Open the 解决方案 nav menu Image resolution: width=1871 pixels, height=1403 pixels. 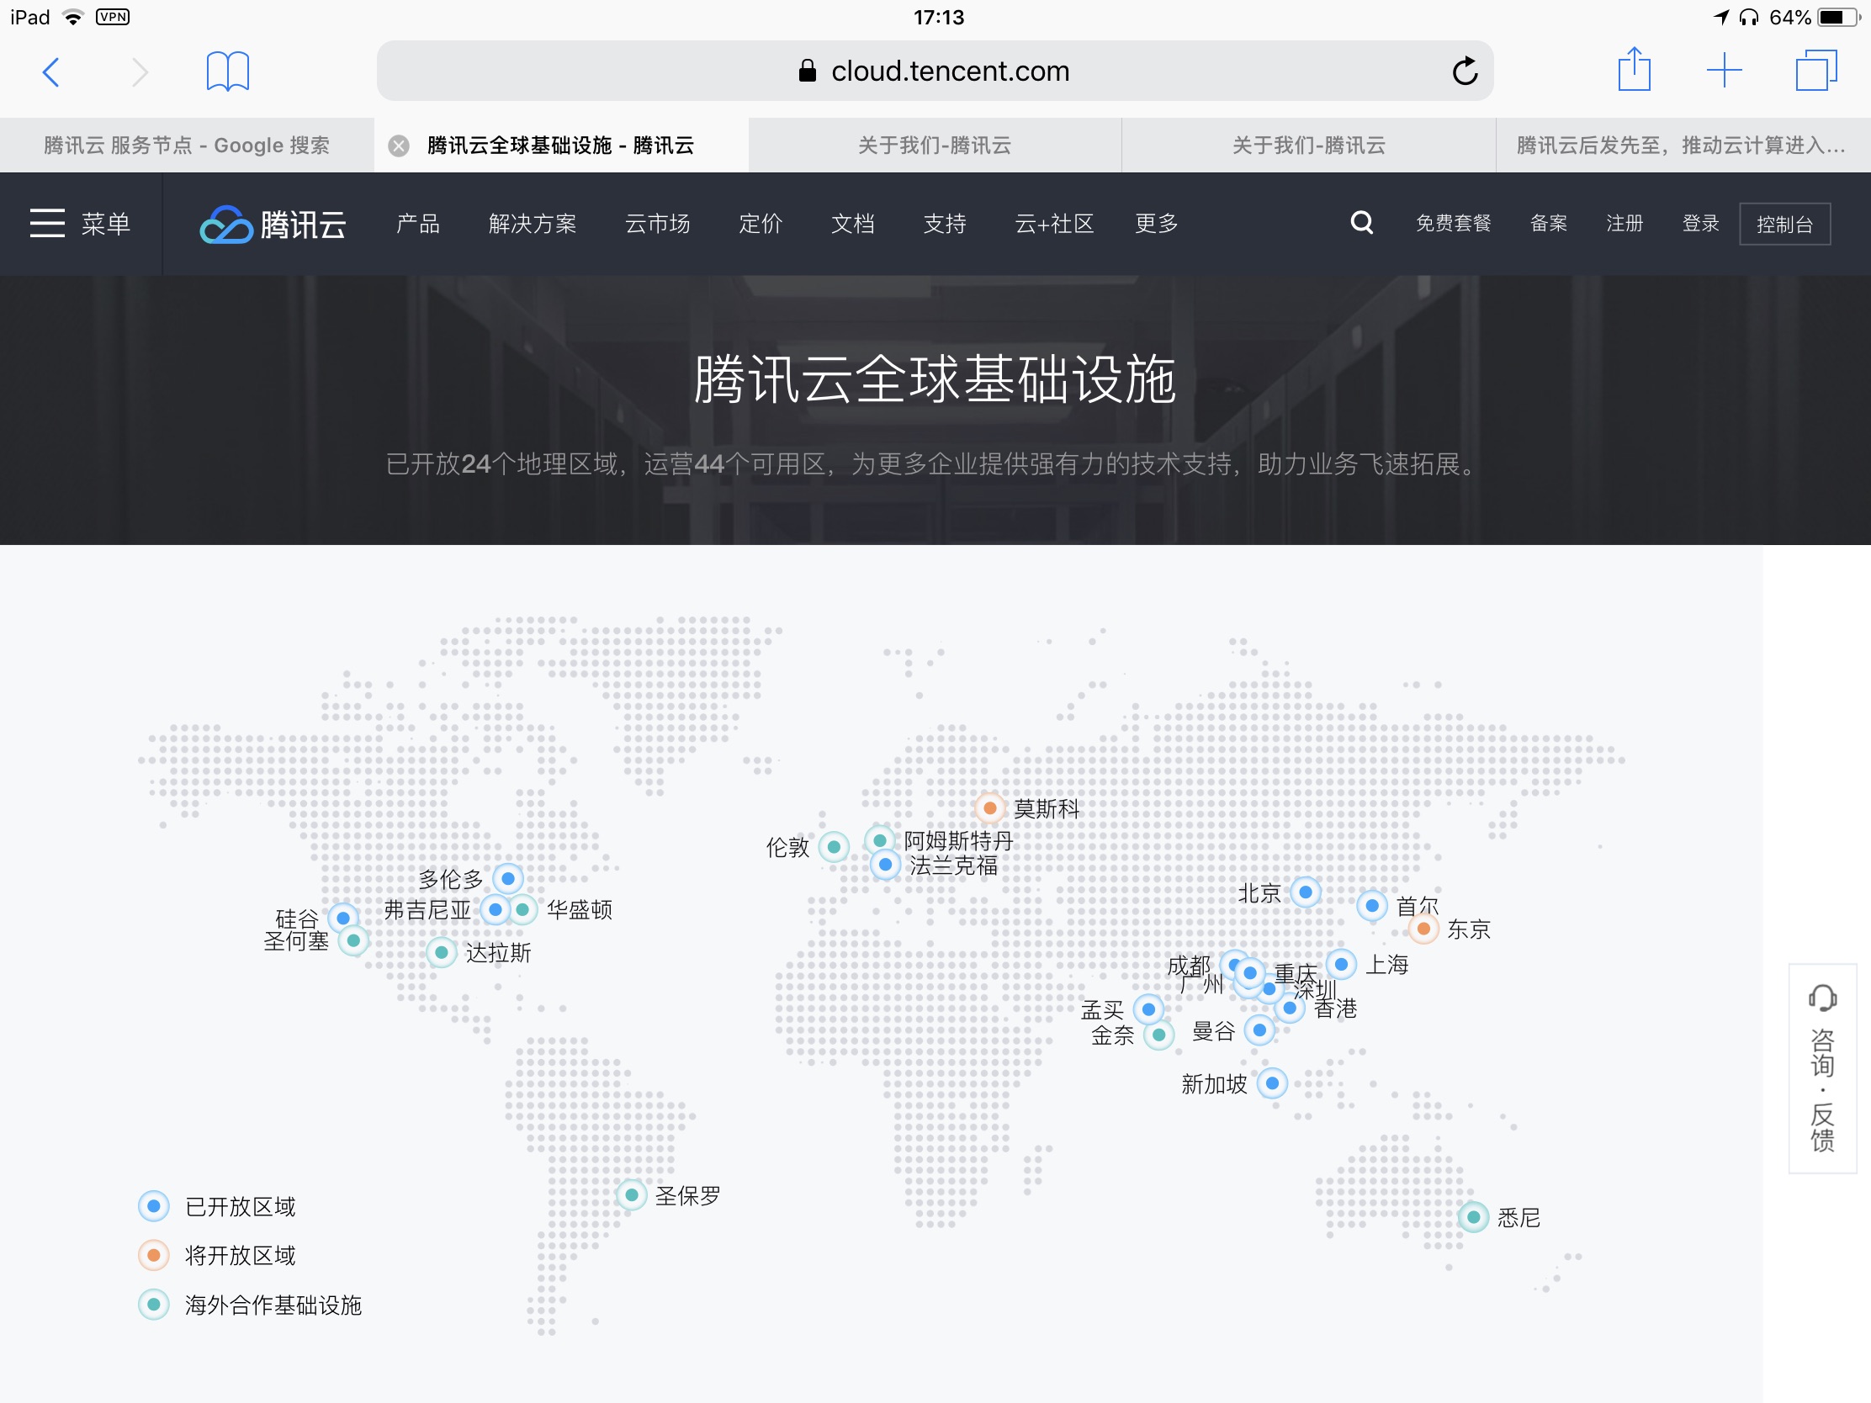pos(533,223)
